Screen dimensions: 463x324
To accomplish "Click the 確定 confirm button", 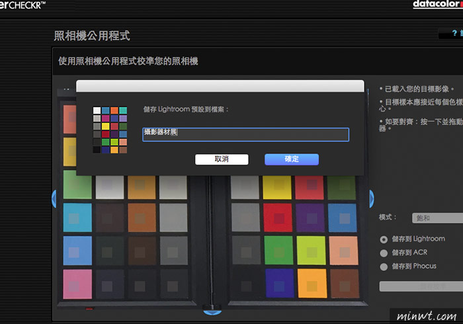I will tap(292, 159).
